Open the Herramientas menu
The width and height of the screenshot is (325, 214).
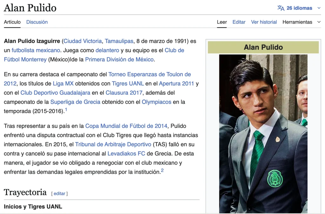coord(297,22)
